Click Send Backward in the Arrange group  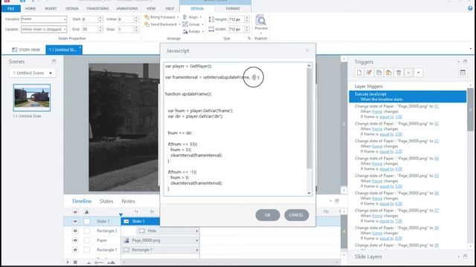pos(161,24)
